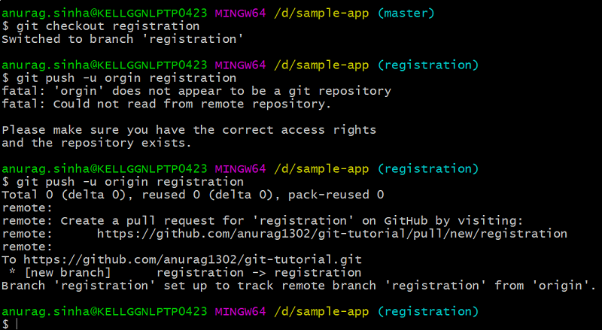Click the 'Could not read from remote repository' error
The width and height of the screenshot is (602, 330).
[166, 104]
